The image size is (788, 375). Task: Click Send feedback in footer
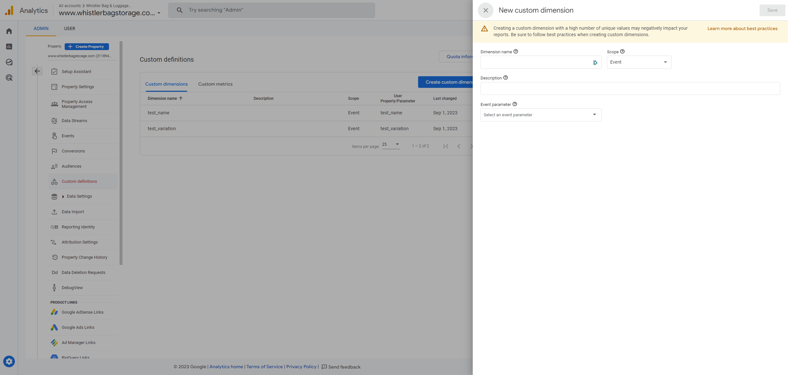click(341, 367)
